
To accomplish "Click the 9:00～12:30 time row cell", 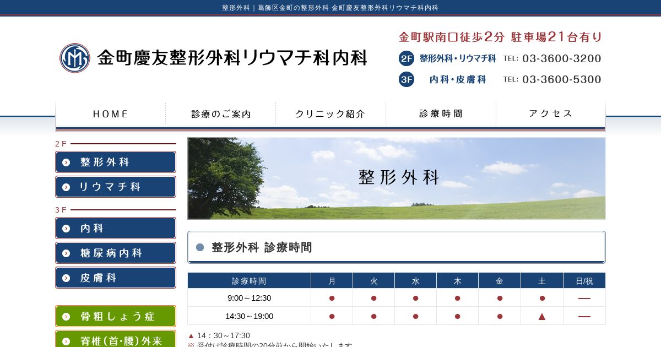I will pos(249,298).
